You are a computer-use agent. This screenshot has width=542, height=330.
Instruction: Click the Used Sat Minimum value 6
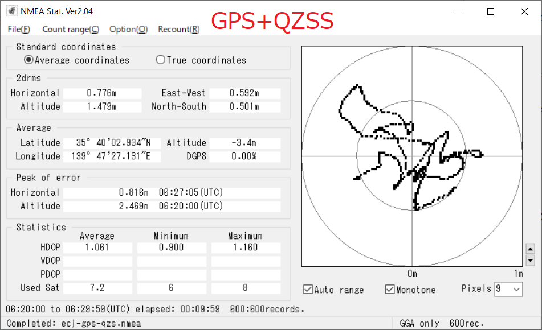point(172,288)
